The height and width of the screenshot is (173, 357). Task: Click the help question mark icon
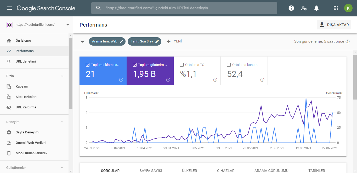[291, 8]
